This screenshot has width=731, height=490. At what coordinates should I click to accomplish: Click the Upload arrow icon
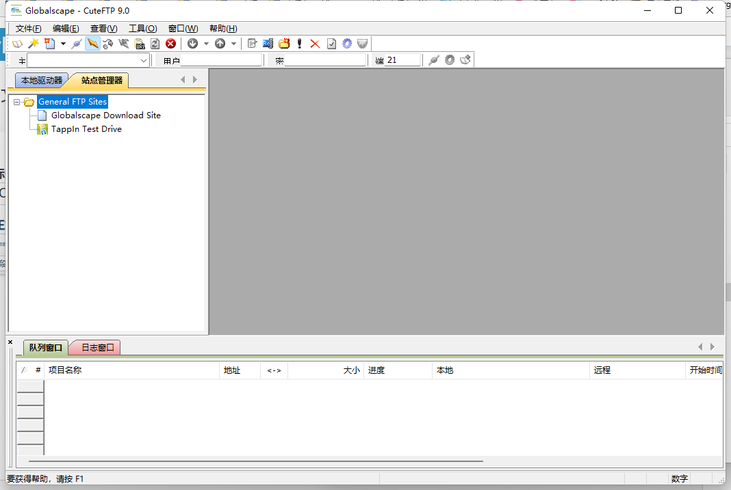pos(220,44)
